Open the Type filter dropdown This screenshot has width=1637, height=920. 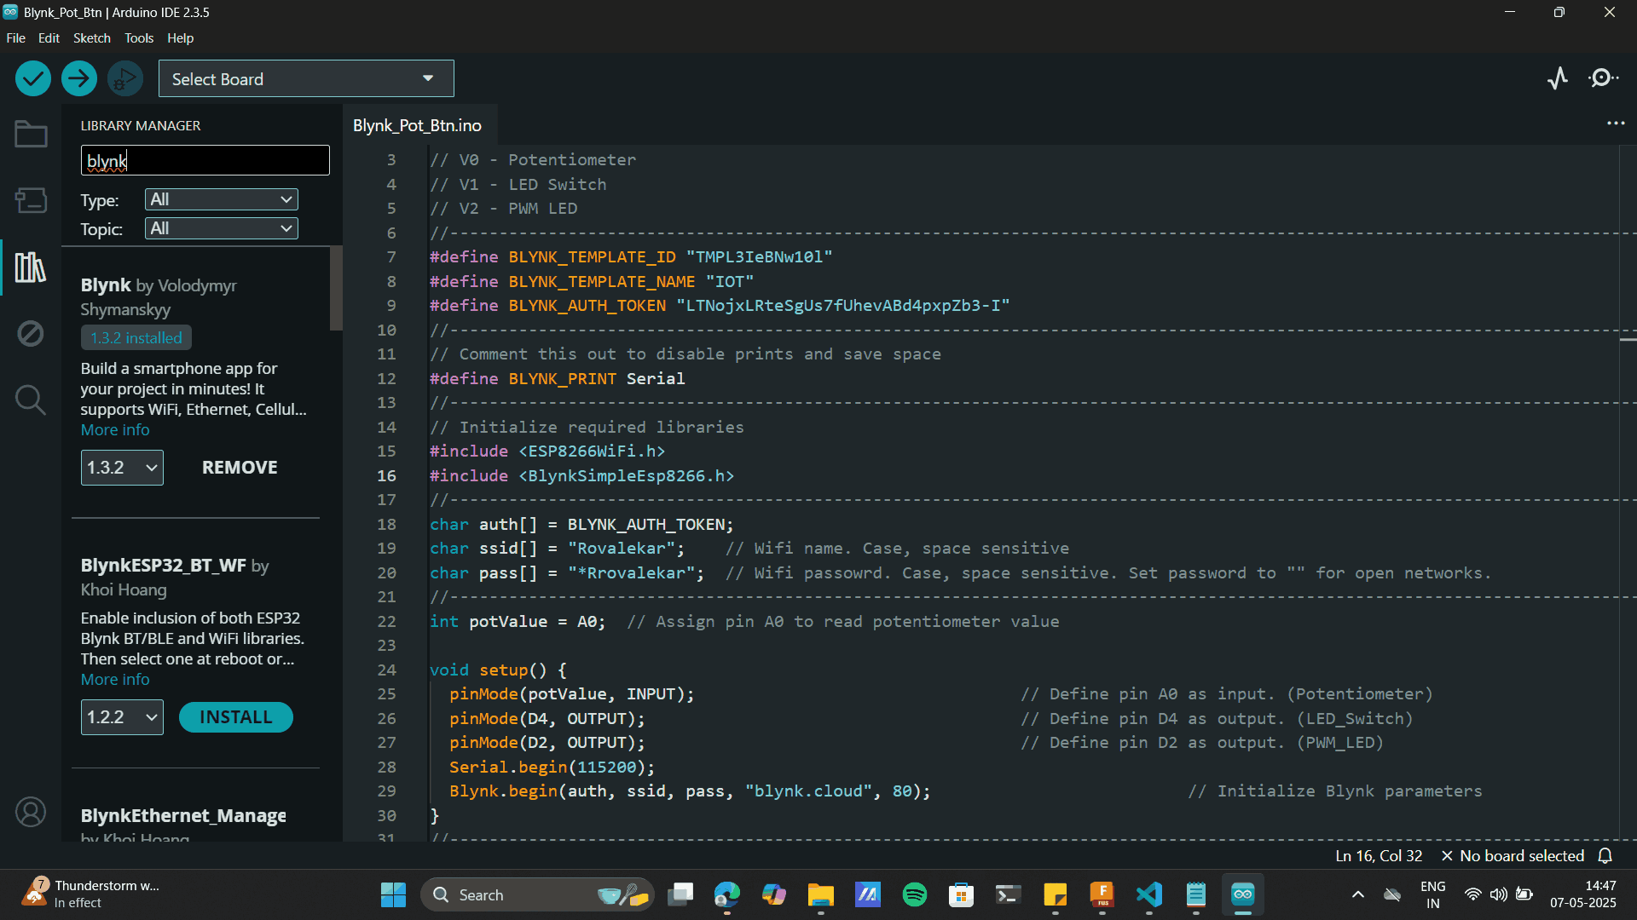[222, 199]
